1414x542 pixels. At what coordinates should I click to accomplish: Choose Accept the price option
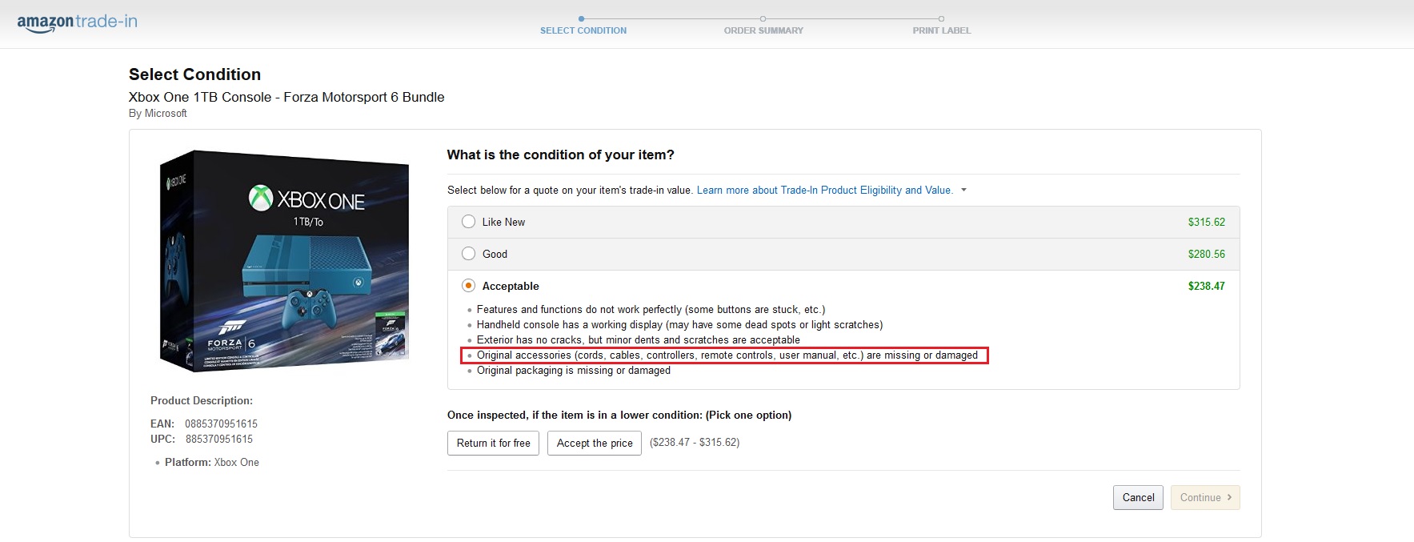coord(595,443)
